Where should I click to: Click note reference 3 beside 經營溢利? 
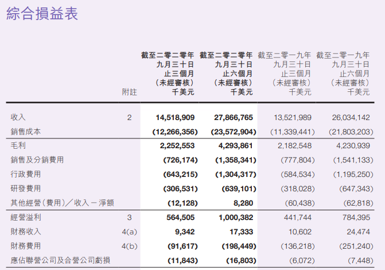point(130,218)
